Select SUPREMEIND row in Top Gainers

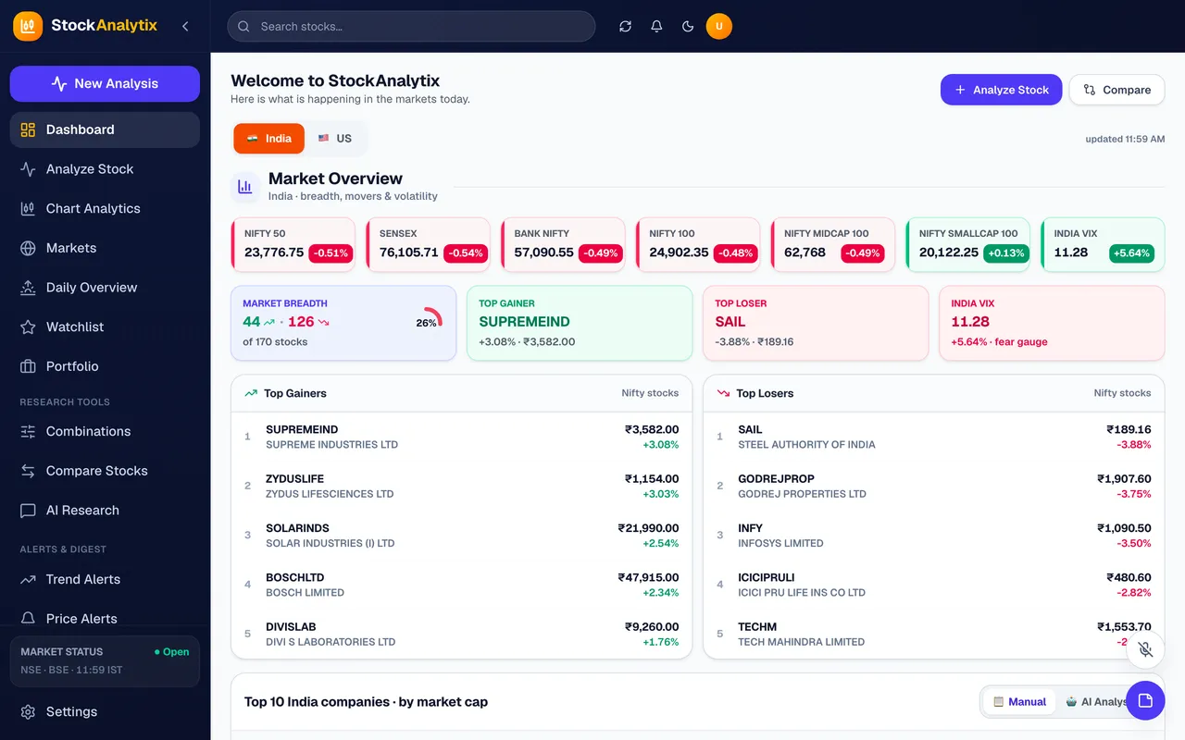tap(461, 437)
